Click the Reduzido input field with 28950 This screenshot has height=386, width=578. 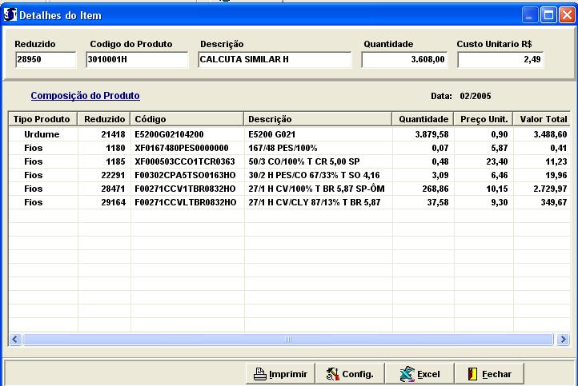coord(46,59)
